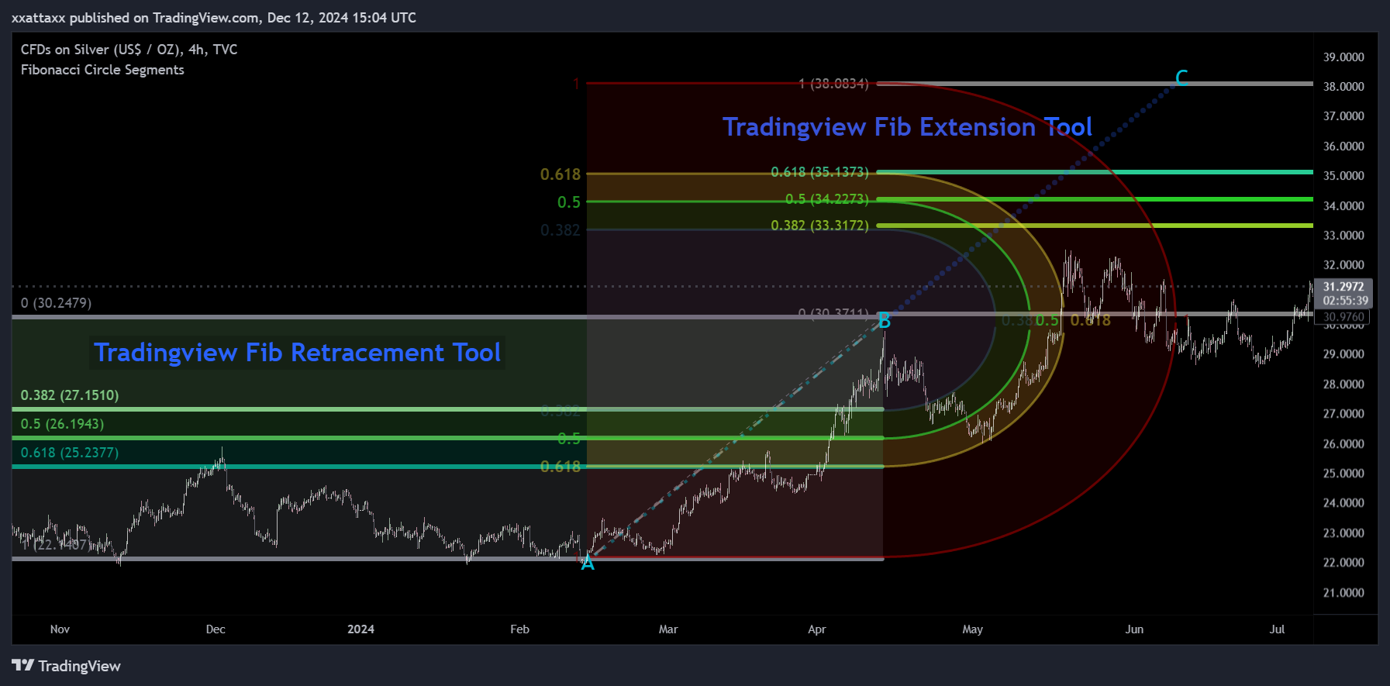Image resolution: width=1390 pixels, height=686 pixels.
Task: Click the 21.0000 price axis label
Action: (1343, 593)
